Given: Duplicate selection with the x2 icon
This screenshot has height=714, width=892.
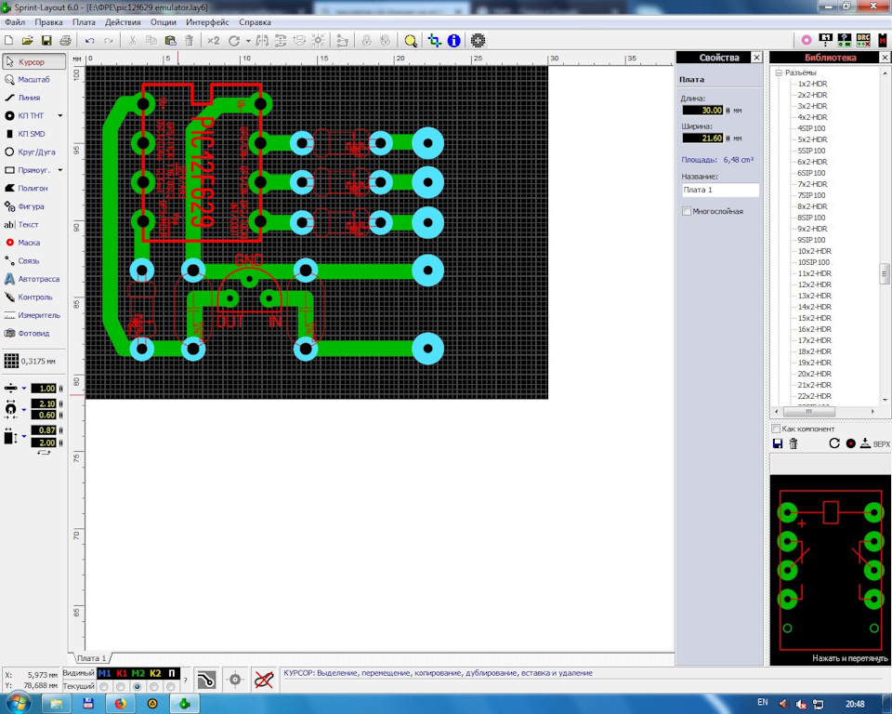Looking at the screenshot, I should 213,40.
